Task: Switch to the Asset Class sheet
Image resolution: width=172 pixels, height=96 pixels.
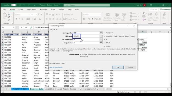Action: 50,89
